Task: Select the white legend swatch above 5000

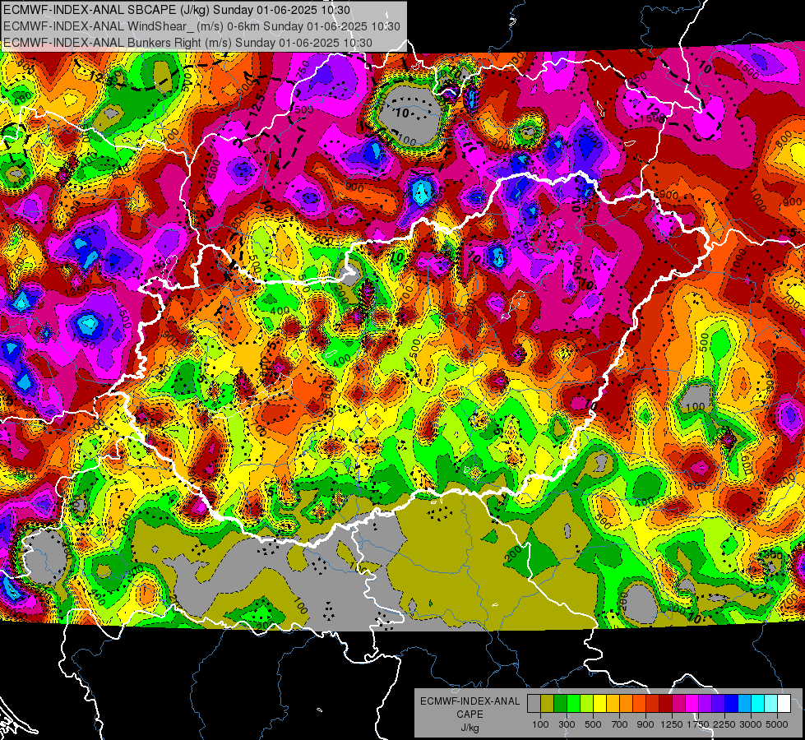Action: [784, 704]
